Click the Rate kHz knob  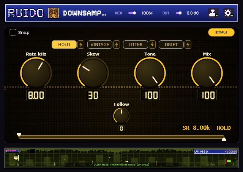[x=36, y=73]
